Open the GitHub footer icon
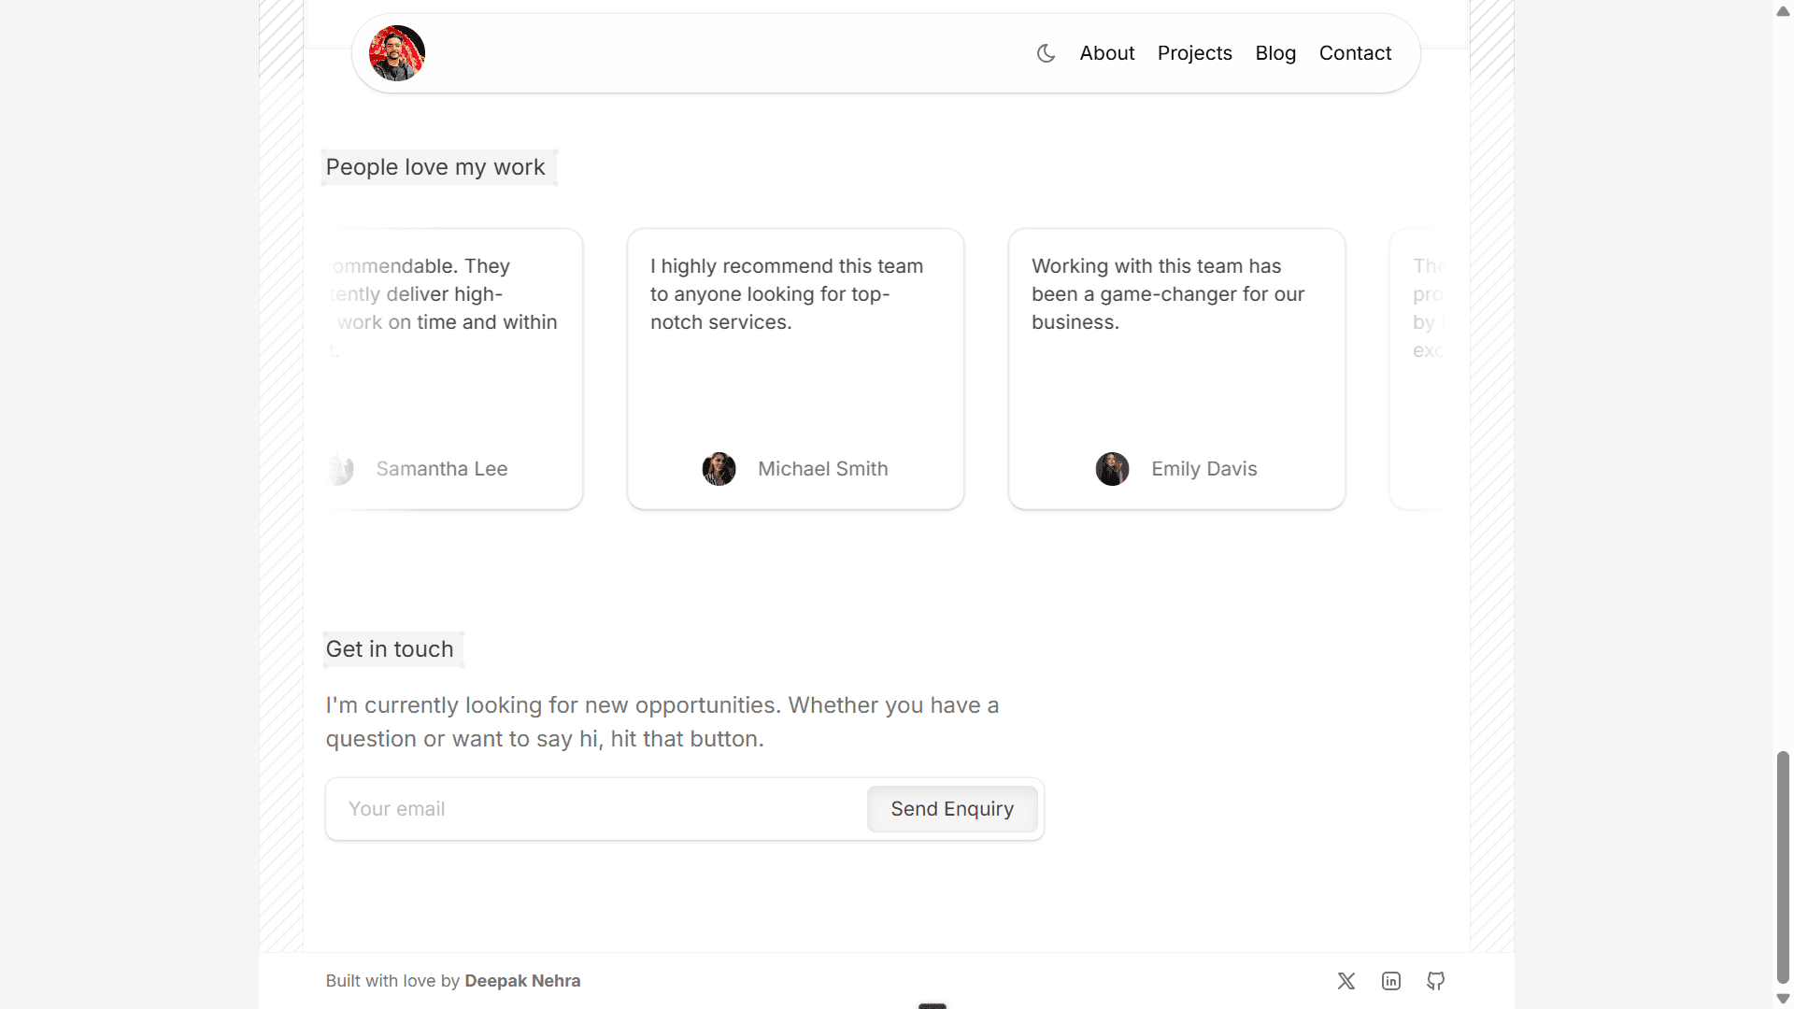This screenshot has height=1009, width=1794. [1436, 981]
